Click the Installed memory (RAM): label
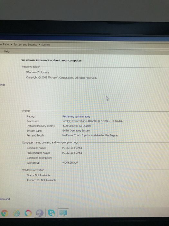The height and width of the screenshot is (226, 169). pos(41,126)
